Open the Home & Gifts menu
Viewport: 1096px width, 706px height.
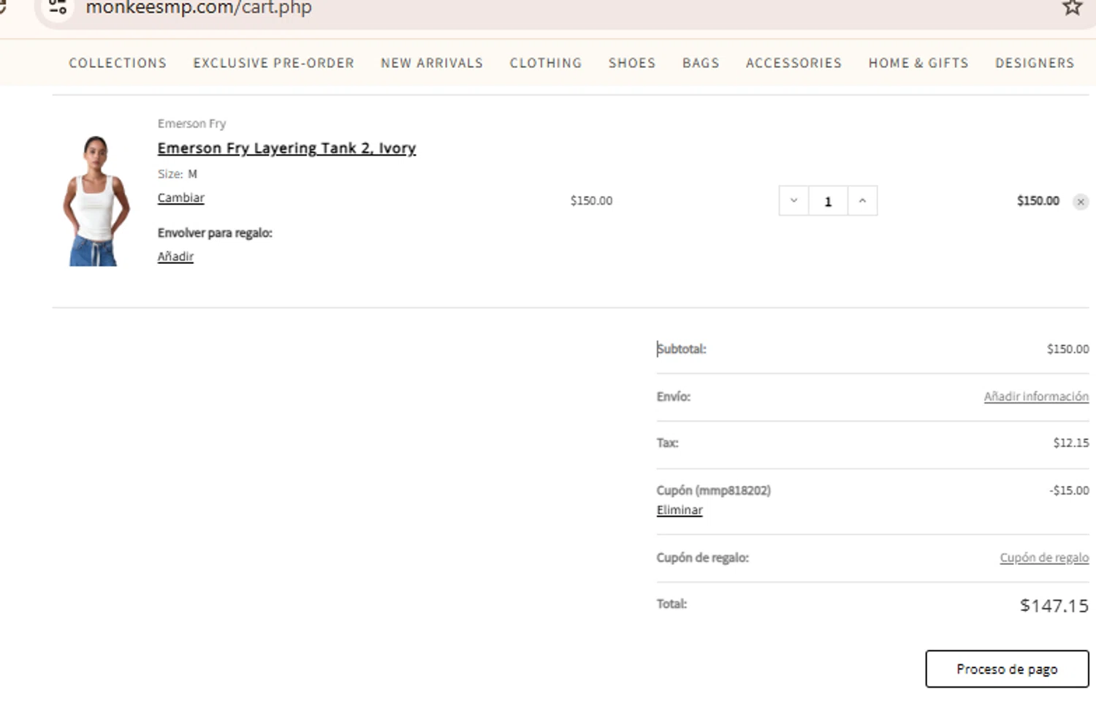point(918,63)
